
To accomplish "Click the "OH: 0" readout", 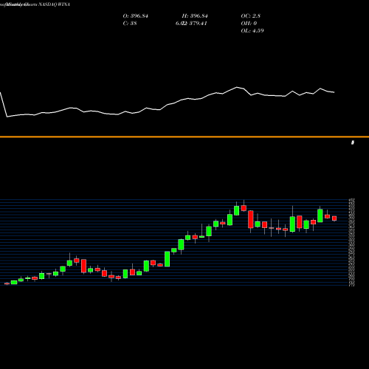I will point(249,24).
